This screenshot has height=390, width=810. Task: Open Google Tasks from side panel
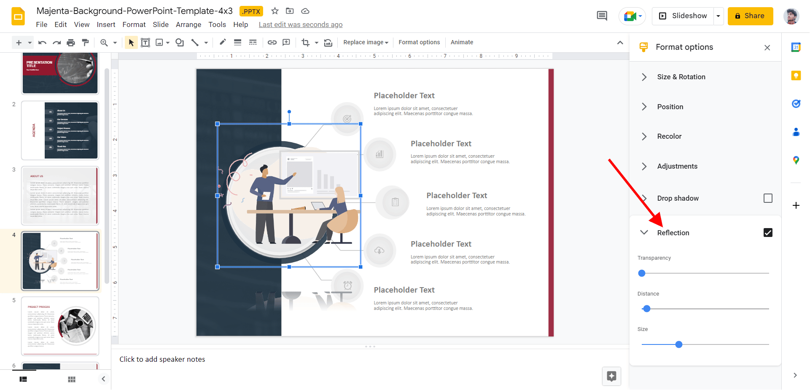(x=796, y=104)
